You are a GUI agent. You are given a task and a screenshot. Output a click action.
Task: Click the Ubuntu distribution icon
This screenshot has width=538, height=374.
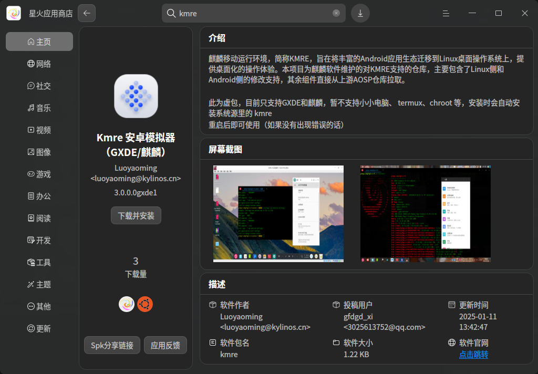[x=144, y=304]
